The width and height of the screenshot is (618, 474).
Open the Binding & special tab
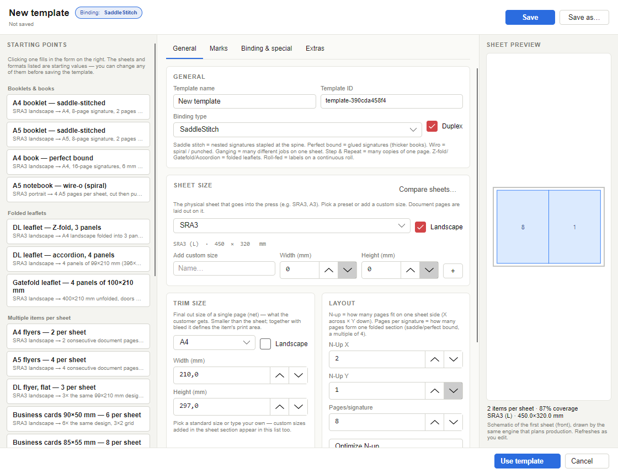pos(267,49)
